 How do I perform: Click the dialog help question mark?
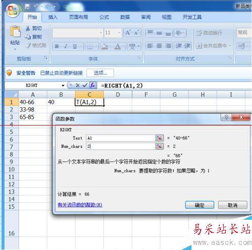226,117
